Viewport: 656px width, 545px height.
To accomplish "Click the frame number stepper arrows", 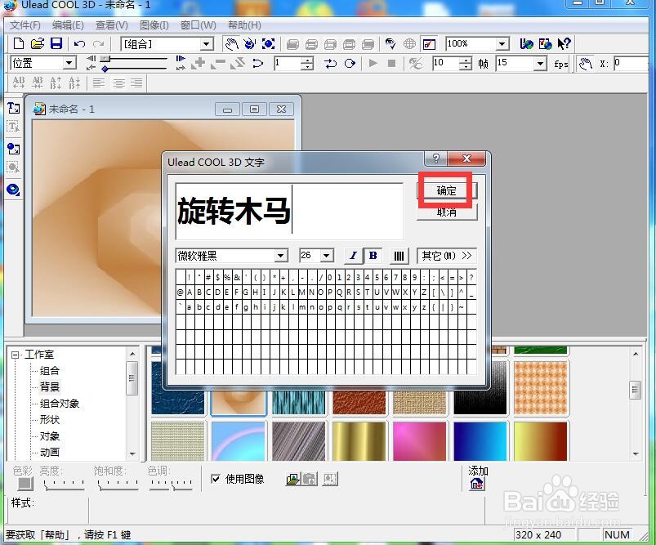I will click(x=307, y=64).
